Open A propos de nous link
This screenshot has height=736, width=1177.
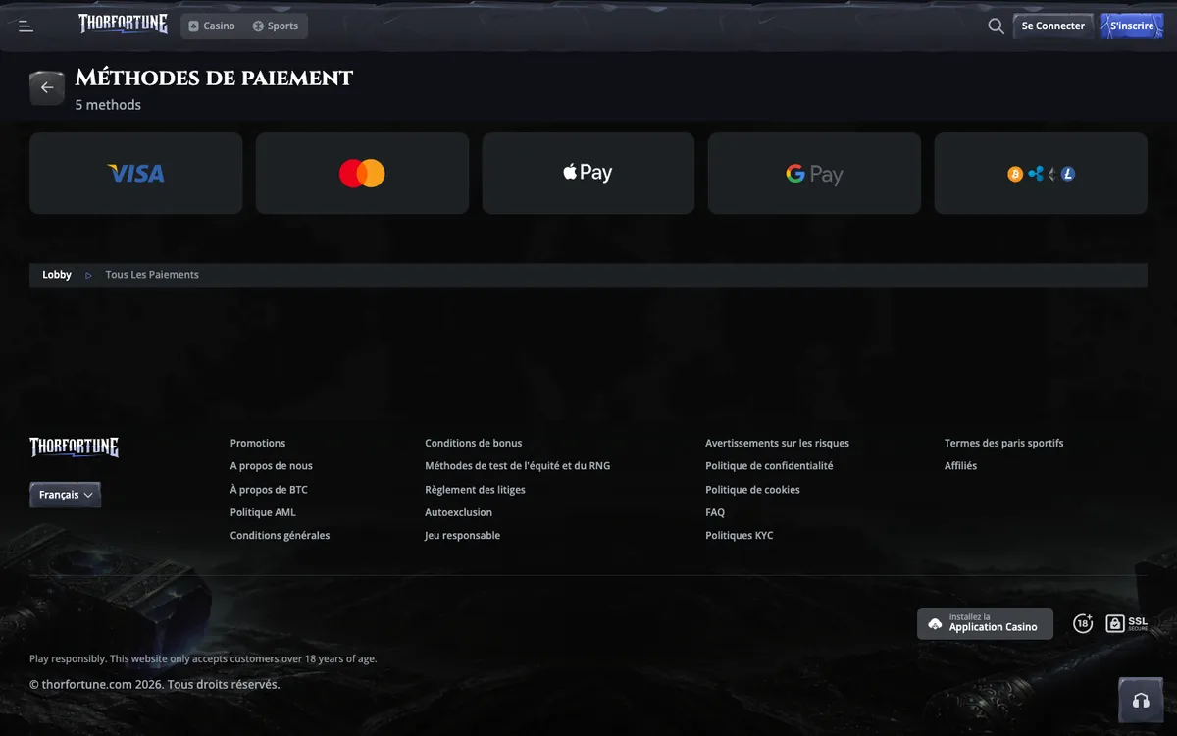[x=272, y=466]
